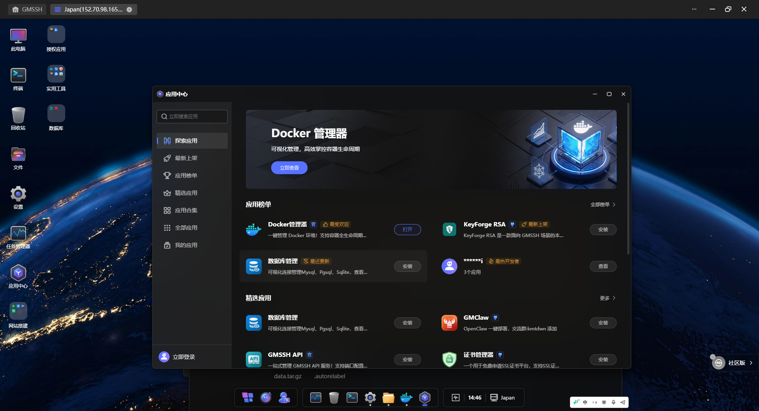759x411 pixels.
Task: Expand 更多 in 精选应用 section
Action: pos(608,298)
